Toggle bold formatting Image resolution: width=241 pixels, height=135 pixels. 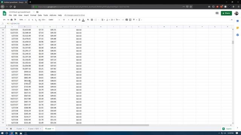72,20
